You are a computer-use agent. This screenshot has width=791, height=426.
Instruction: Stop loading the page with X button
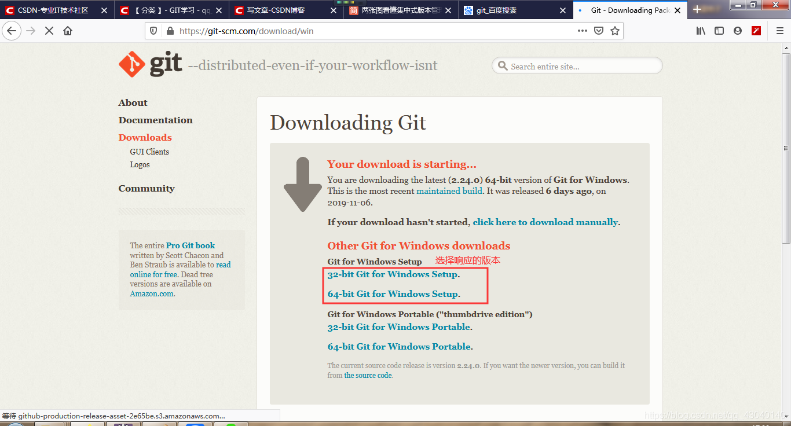click(x=49, y=31)
